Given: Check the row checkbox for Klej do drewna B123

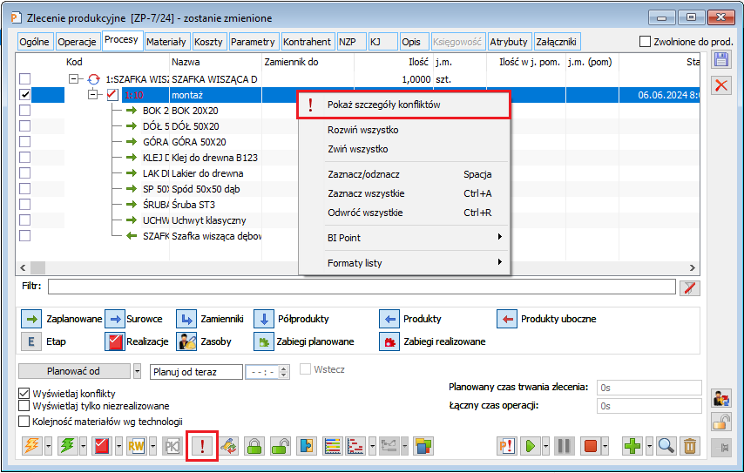Looking at the screenshot, I should tap(24, 158).
